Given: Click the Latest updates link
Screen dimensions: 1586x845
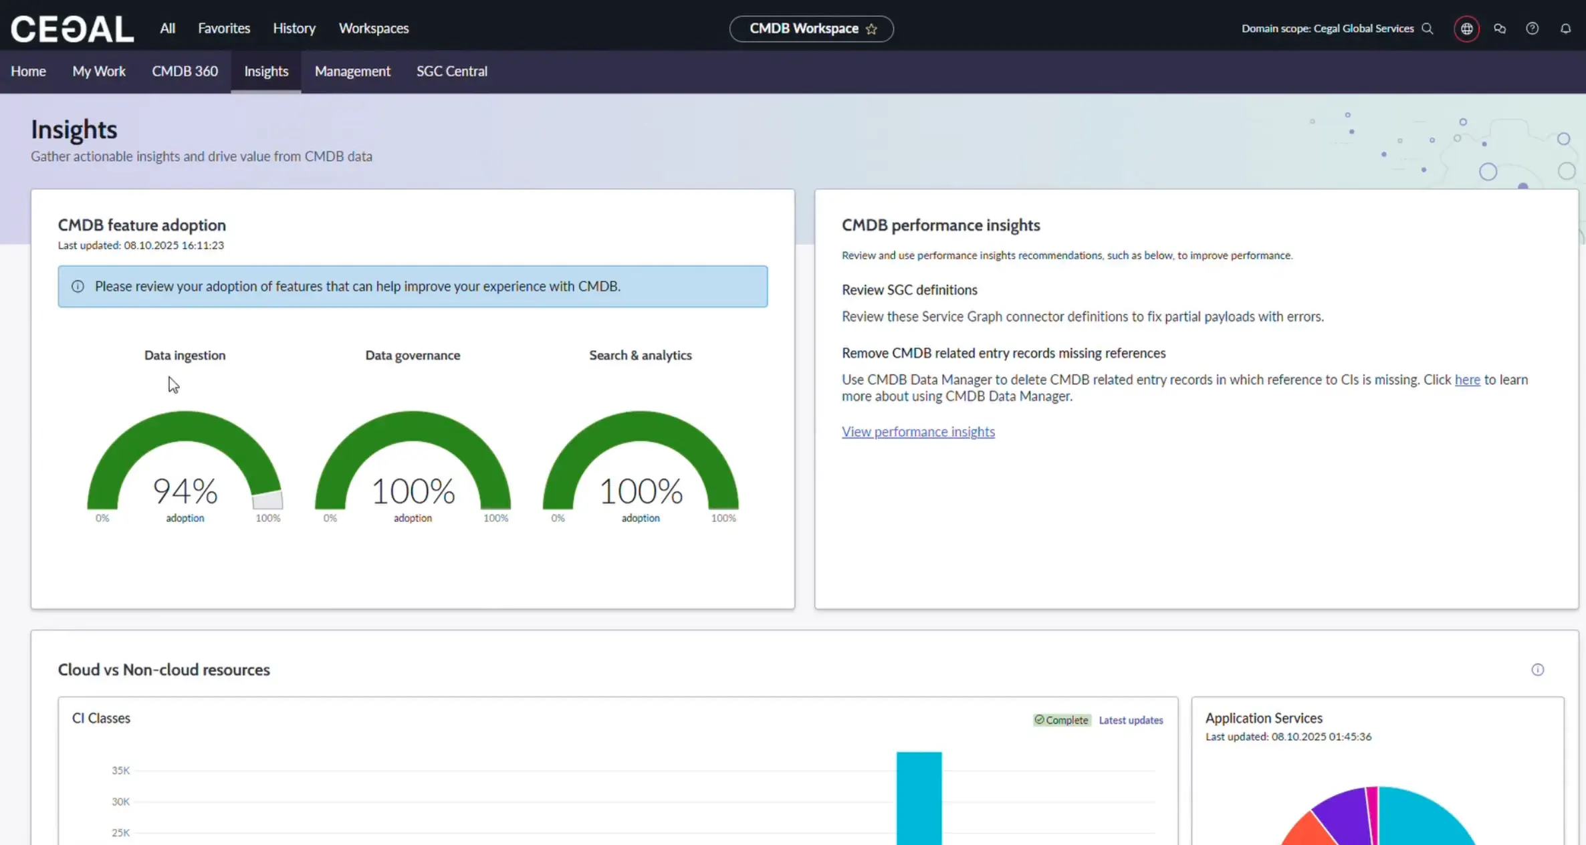Looking at the screenshot, I should click(x=1131, y=720).
